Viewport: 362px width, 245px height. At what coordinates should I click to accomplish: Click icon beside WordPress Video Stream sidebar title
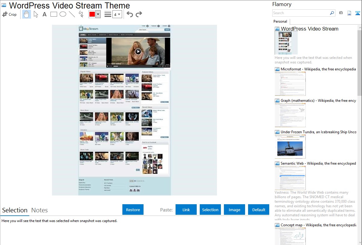(x=277, y=29)
